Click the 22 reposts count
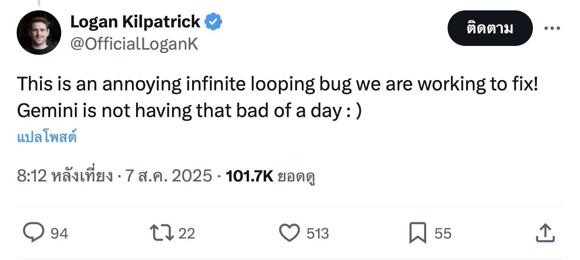 187,234
